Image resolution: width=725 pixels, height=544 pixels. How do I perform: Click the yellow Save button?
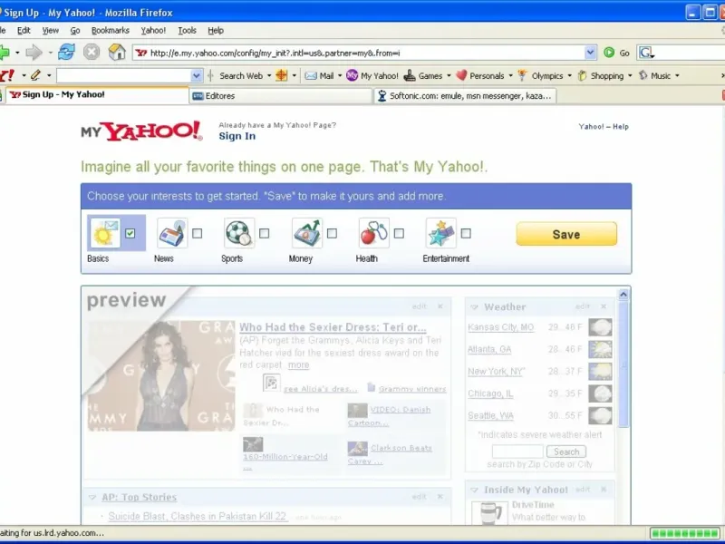pyautogui.click(x=566, y=234)
